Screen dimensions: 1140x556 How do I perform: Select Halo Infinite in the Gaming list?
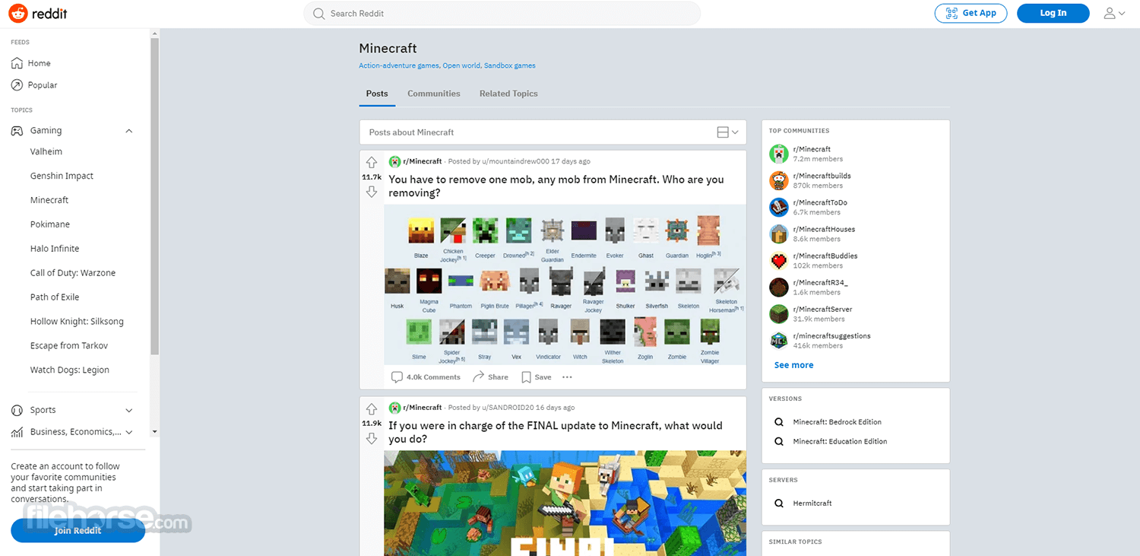[x=55, y=249]
